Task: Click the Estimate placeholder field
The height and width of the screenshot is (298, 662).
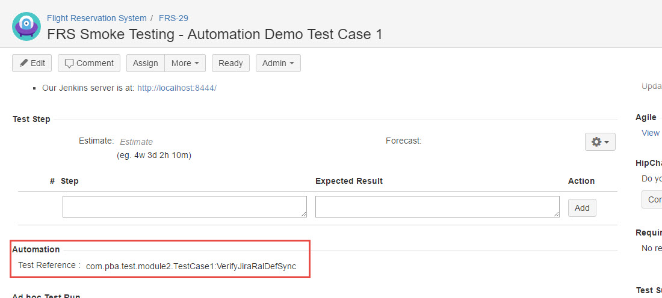Action: coord(136,142)
